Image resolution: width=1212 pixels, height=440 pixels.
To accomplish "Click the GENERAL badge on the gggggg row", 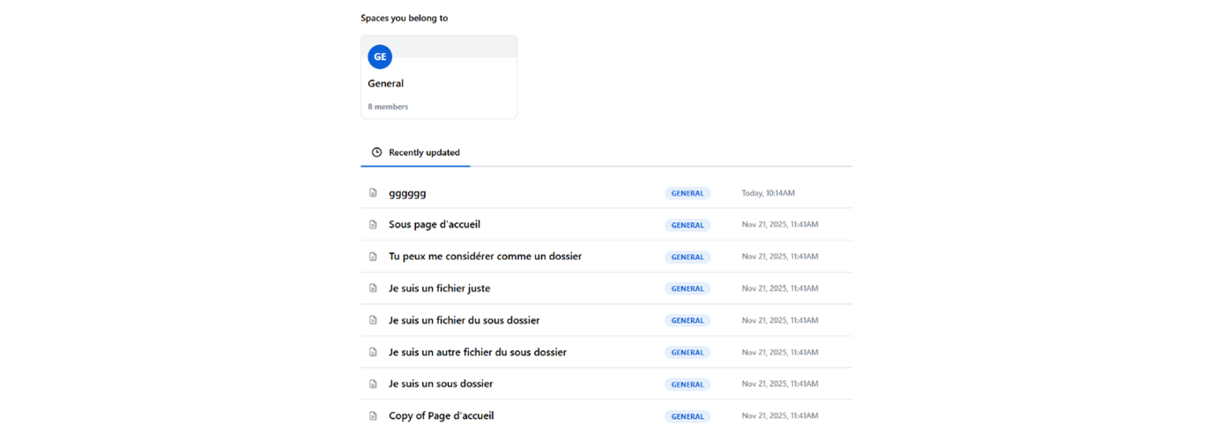I will coord(688,193).
